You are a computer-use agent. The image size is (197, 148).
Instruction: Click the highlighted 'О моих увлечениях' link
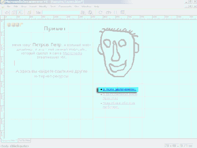click(119, 90)
